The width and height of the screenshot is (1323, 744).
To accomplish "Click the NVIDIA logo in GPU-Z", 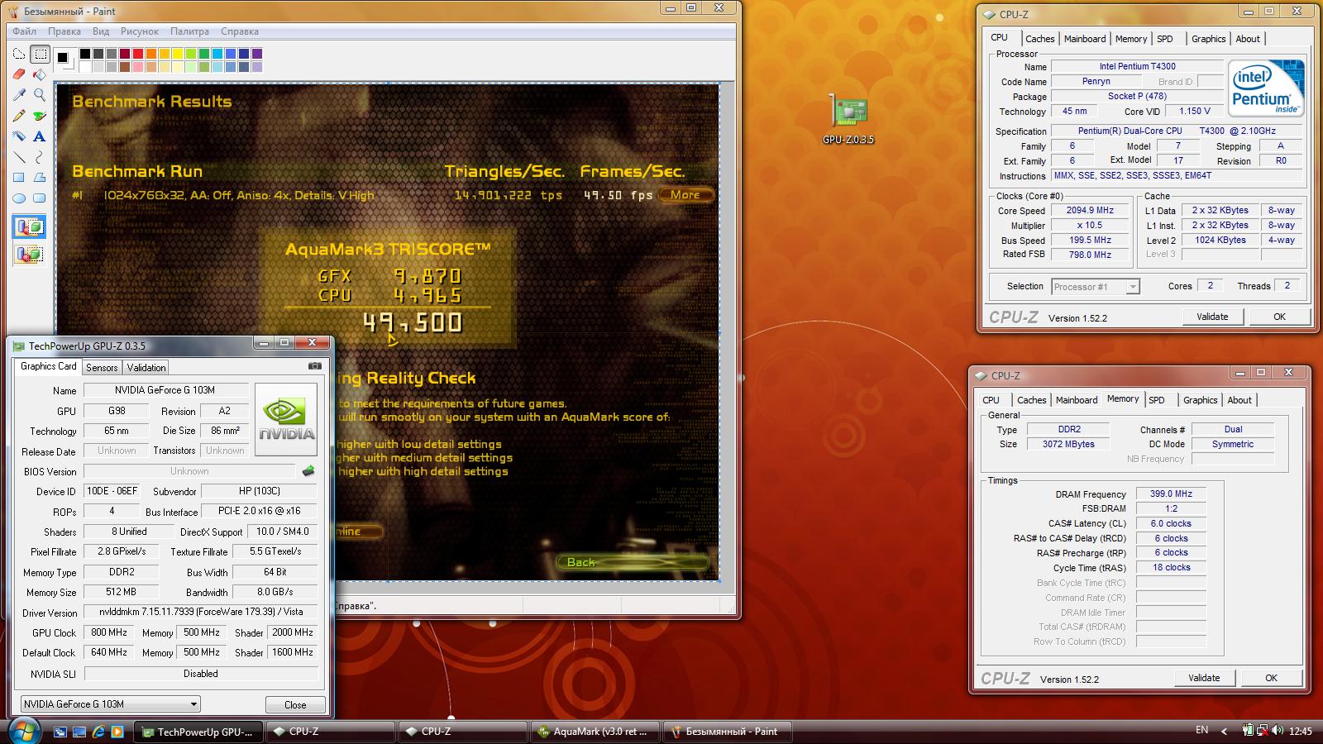I will (x=286, y=420).
